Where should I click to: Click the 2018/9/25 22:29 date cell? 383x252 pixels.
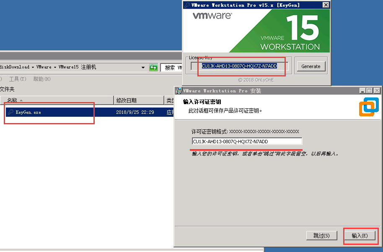click(135, 112)
